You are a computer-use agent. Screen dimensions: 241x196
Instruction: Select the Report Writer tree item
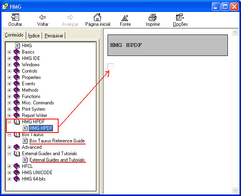tap(34, 115)
